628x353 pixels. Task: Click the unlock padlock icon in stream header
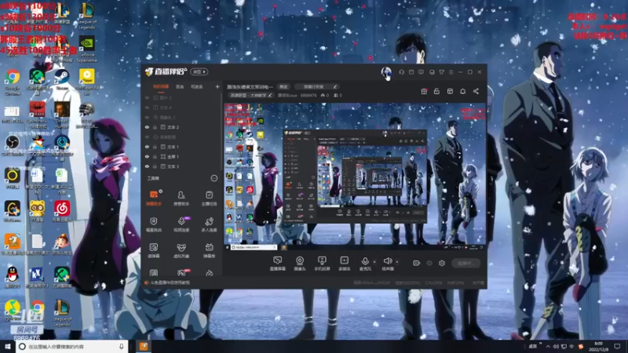[x=436, y=91]
